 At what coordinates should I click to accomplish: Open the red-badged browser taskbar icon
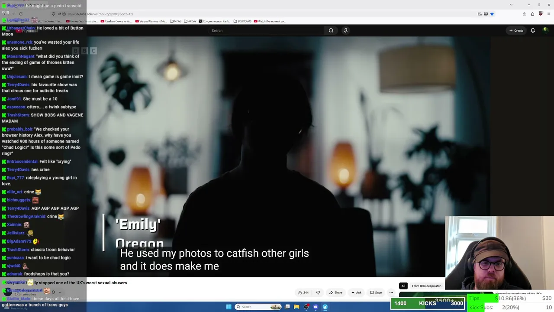(x=306, y=307)
